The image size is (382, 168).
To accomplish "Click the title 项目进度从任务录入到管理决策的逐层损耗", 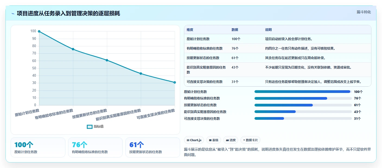I will coord(68,14).
